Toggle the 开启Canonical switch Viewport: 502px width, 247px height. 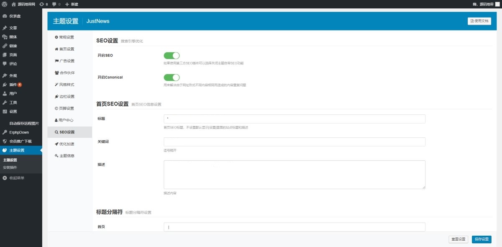[172, 77]
